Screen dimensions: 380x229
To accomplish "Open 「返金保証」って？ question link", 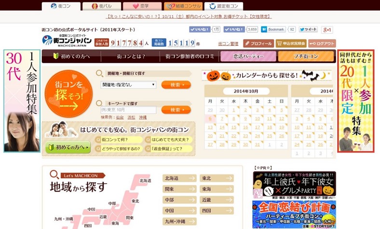I will click(x=169, y=149).
